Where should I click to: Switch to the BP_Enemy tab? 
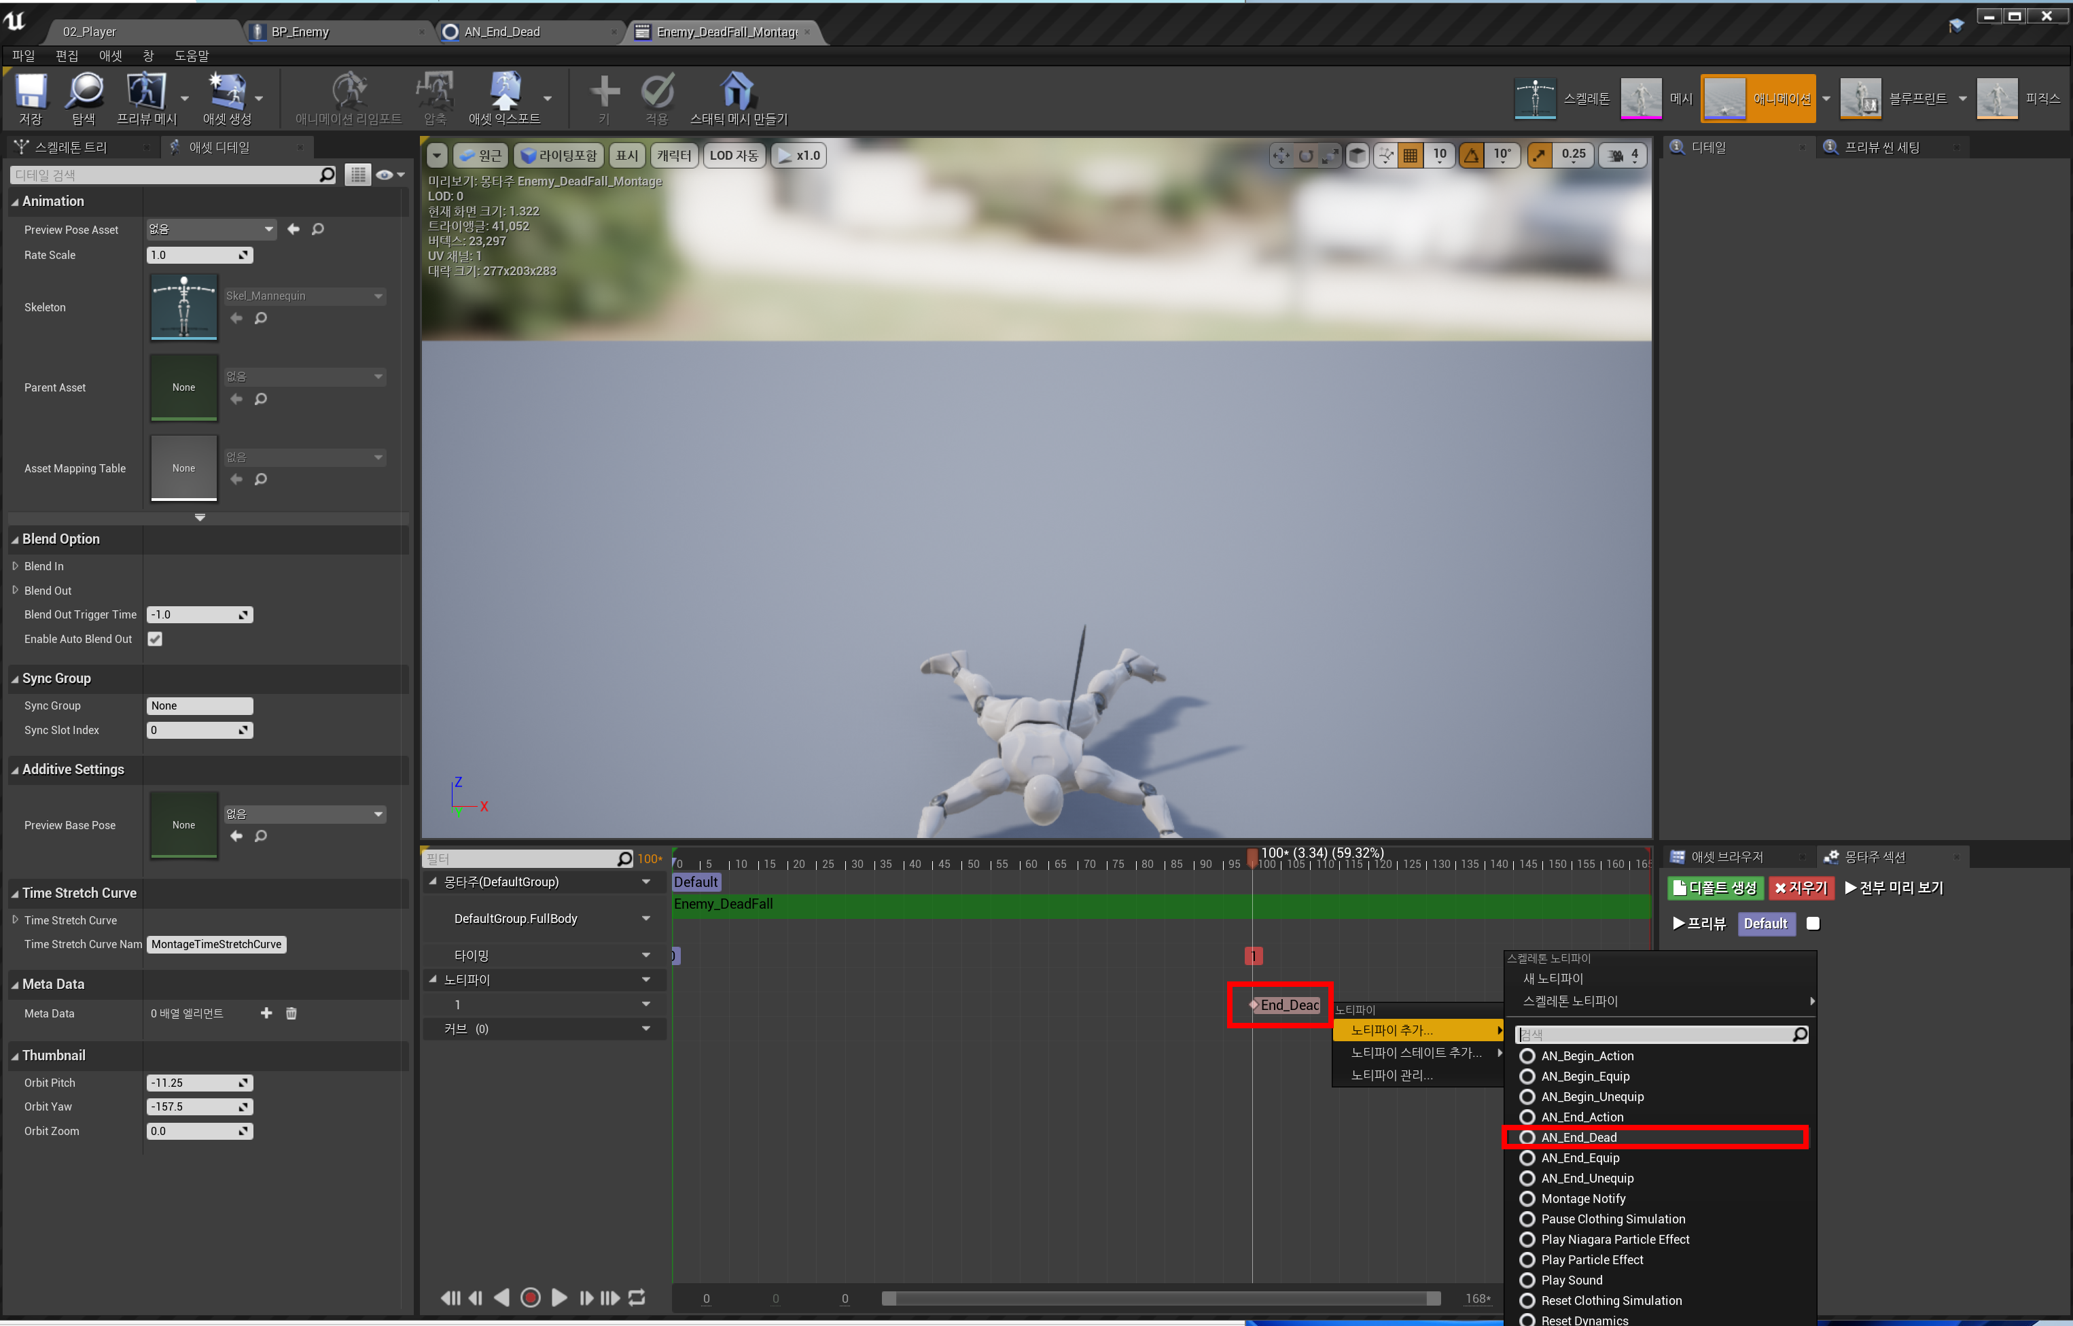pos(300,32)
